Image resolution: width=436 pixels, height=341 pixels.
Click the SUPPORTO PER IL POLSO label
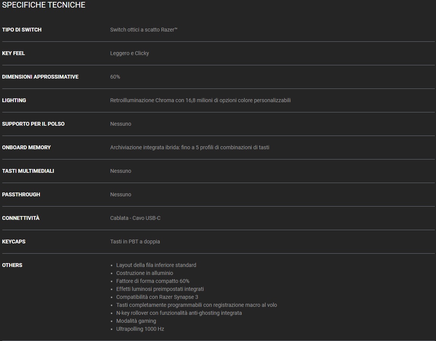(x=33, y=124)
